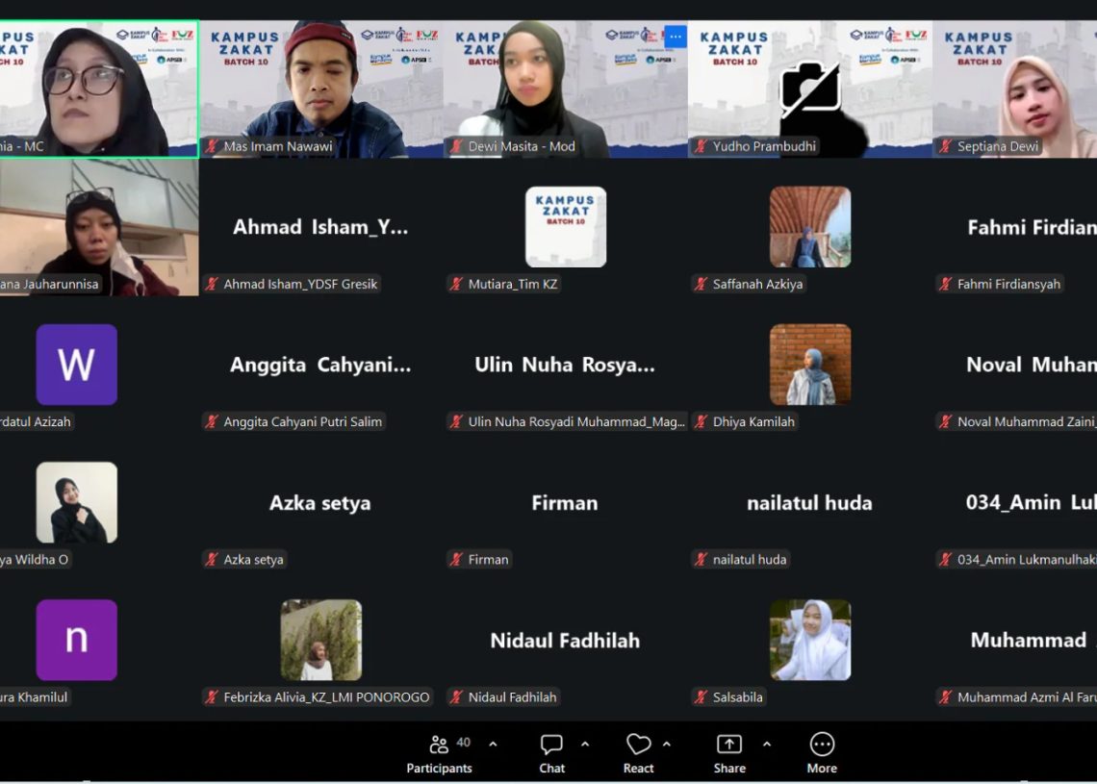Select the Jauharunnisa webcam video tile
Screen dimensions: 1097x784
(x=99, y=227)
